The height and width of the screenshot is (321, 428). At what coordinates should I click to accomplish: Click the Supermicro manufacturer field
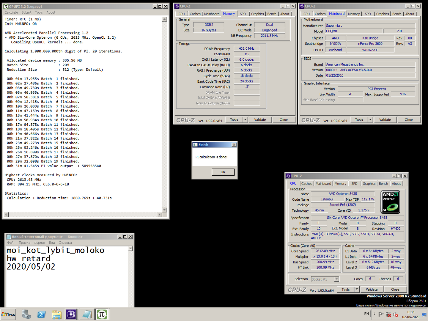pyautogui.click(x=370, y=26)
